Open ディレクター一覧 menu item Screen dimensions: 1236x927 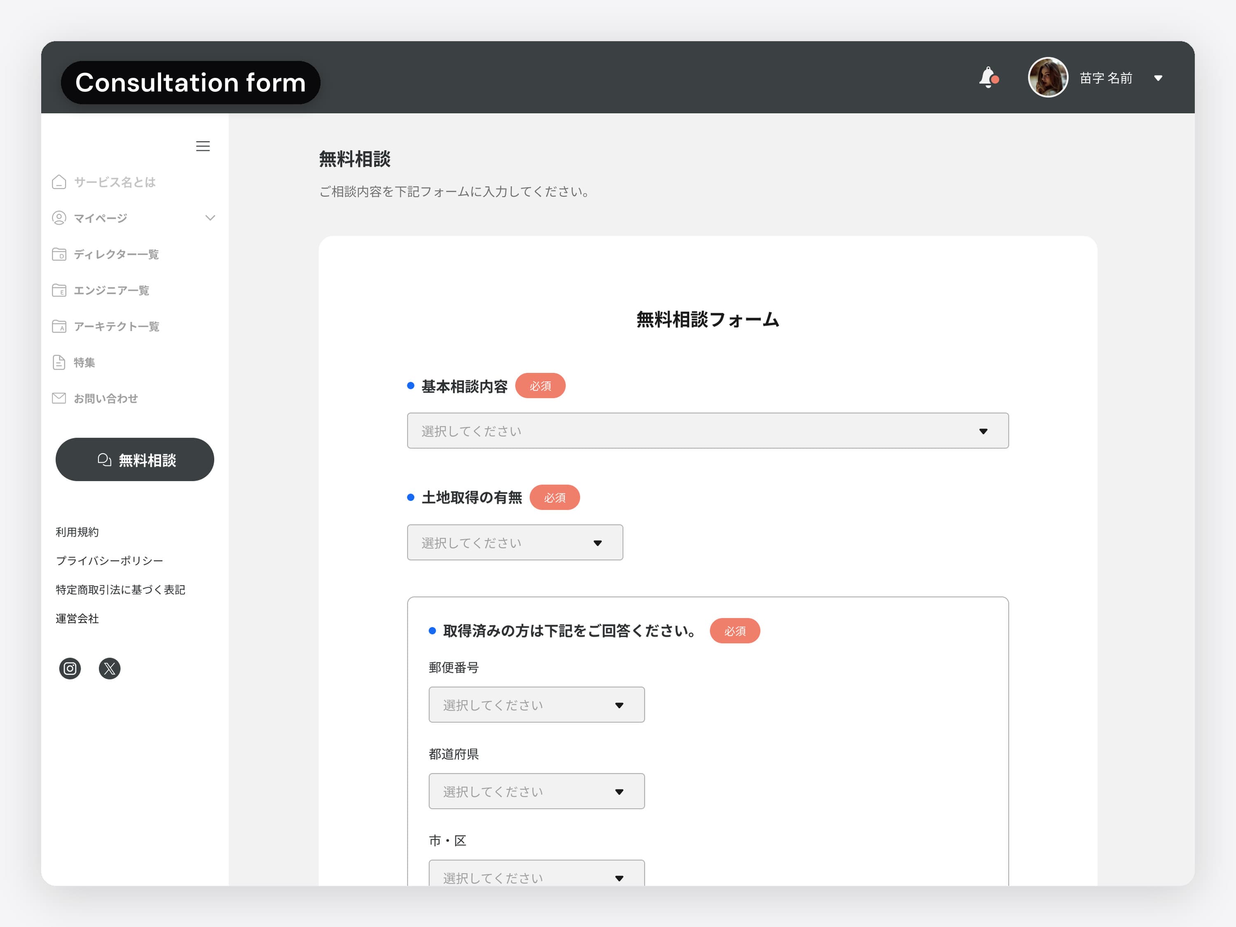click(116, 254)
